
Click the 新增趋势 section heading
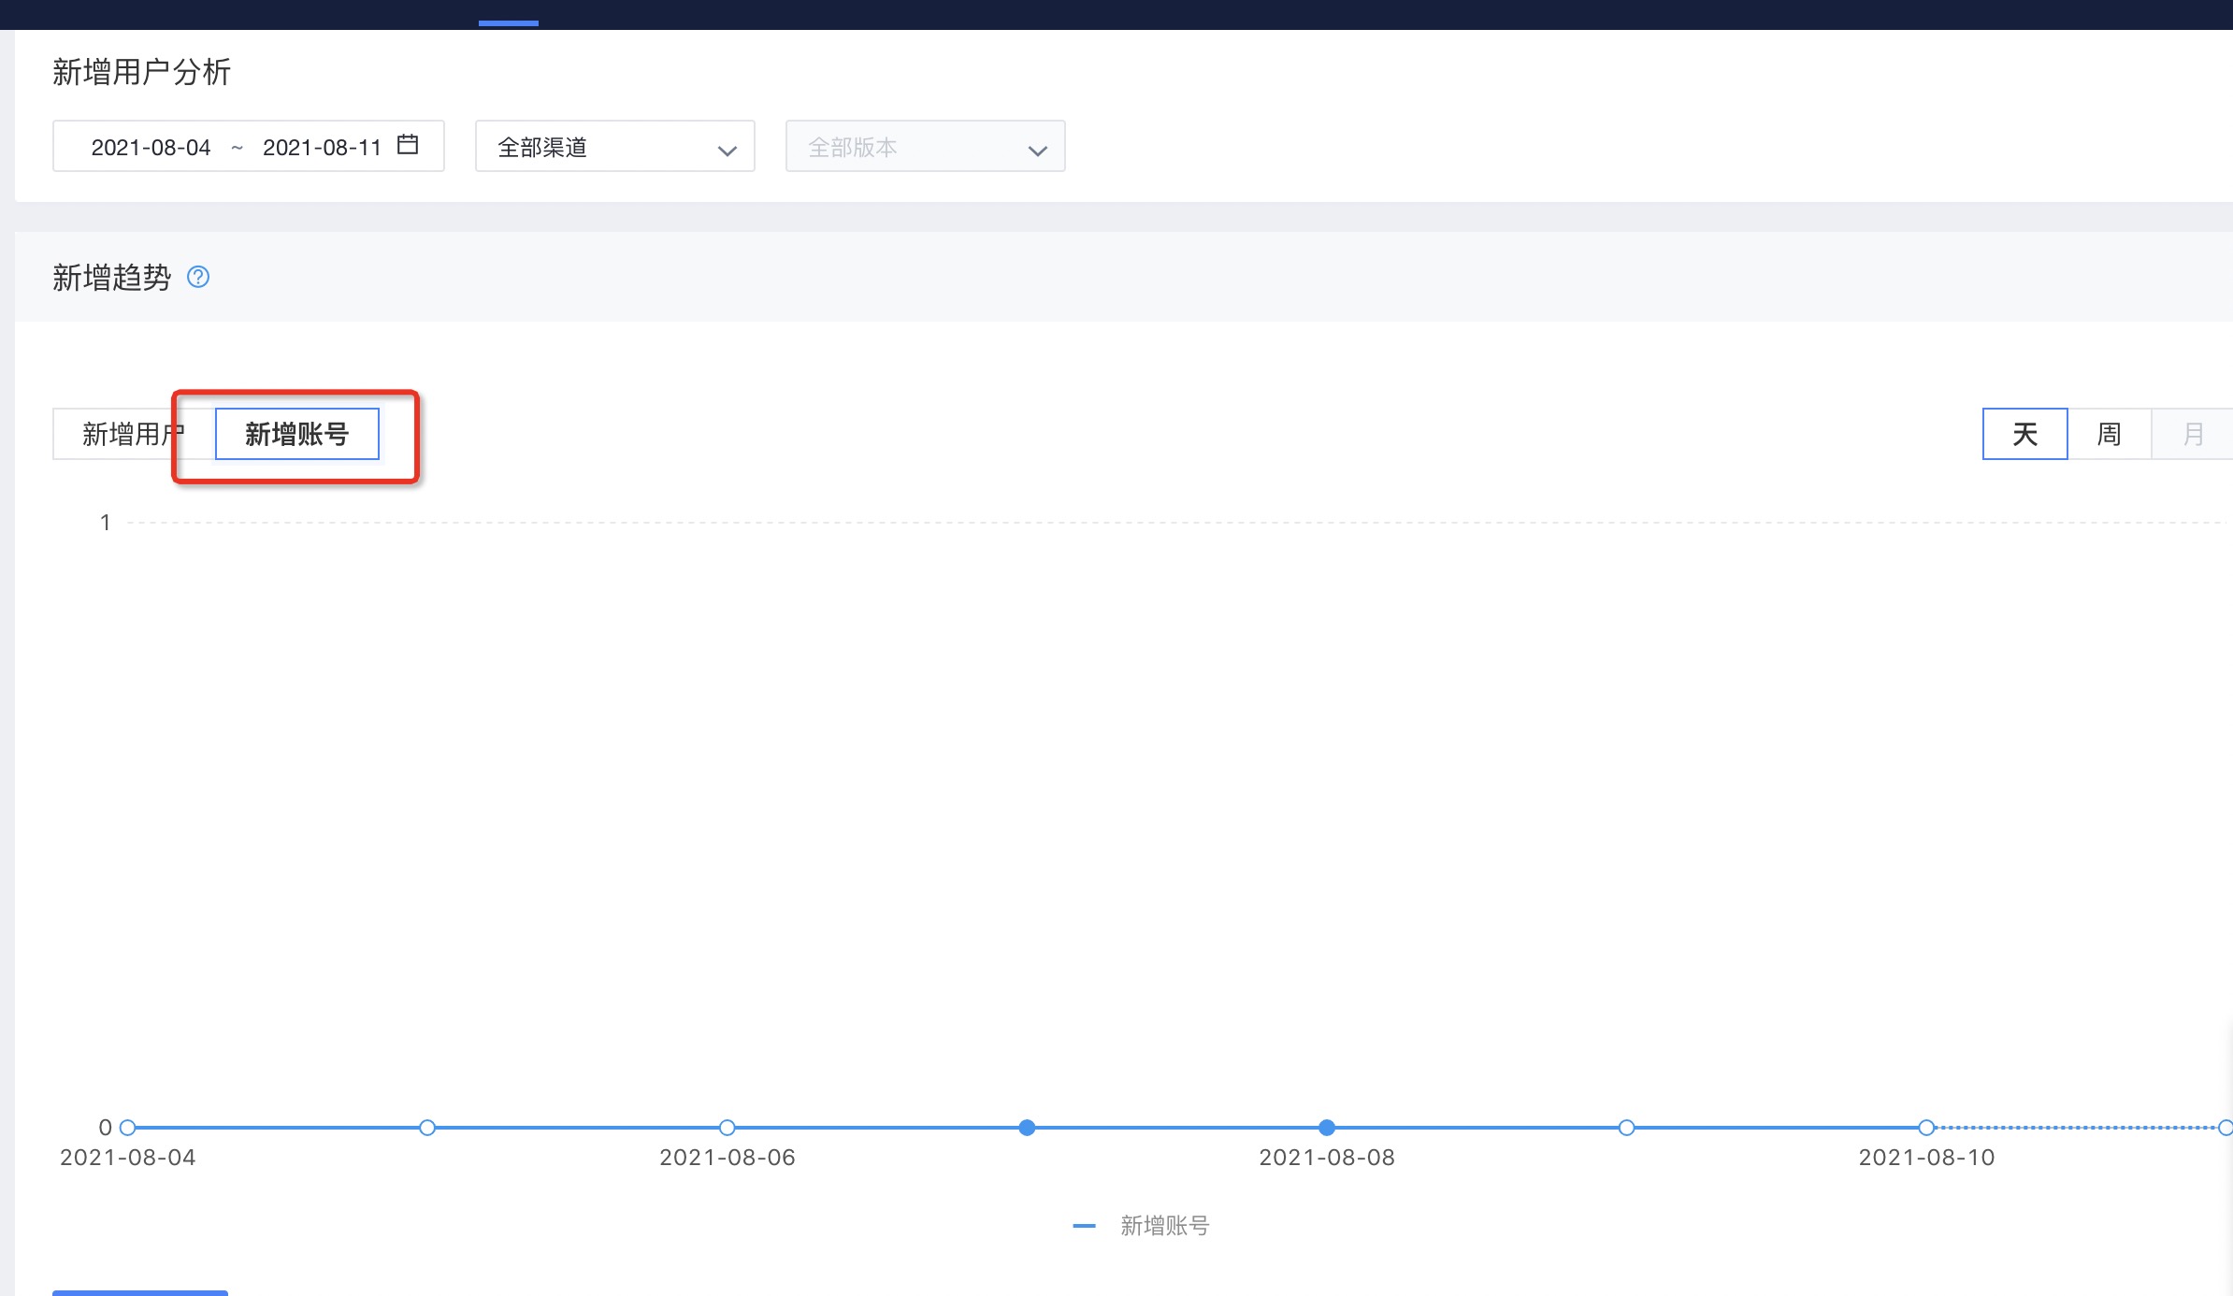(112, 278)
